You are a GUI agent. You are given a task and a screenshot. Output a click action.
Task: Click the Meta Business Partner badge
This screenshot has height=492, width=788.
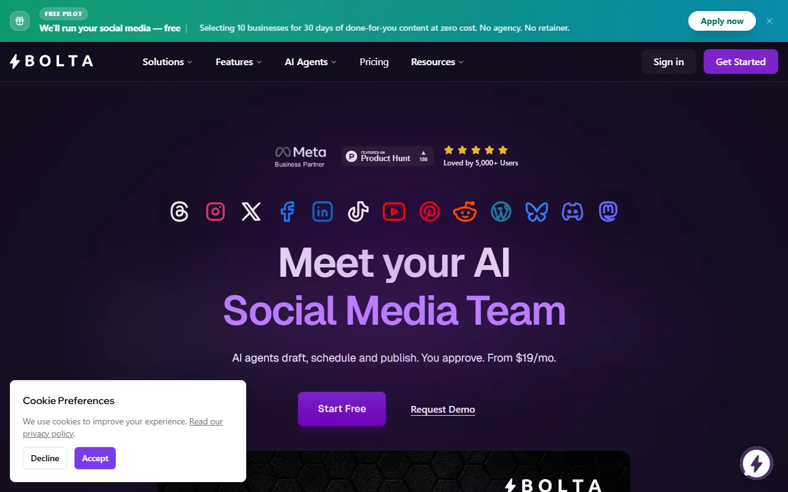click(300, 156)
